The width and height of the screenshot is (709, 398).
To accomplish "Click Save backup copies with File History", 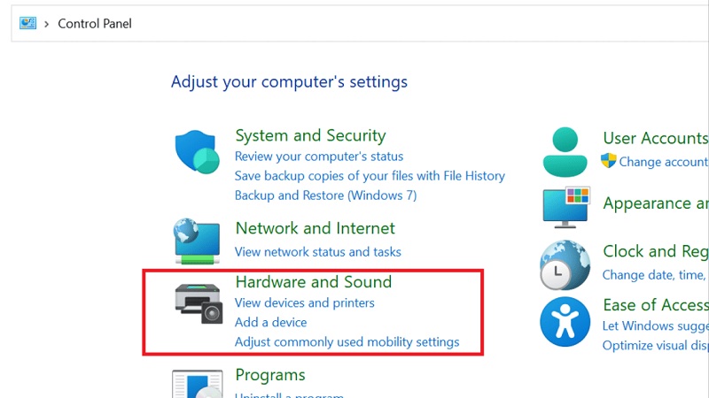I will coord(370,175).
